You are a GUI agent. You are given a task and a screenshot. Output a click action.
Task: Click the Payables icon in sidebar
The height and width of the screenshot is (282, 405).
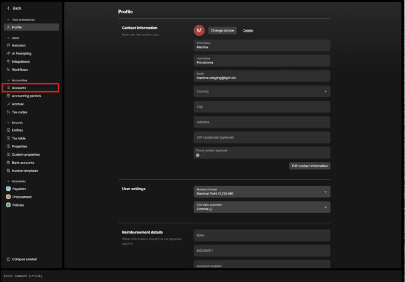8,189
